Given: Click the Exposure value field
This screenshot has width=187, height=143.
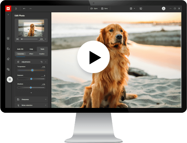Looking at the screenshot, I should tap(43, 75).
